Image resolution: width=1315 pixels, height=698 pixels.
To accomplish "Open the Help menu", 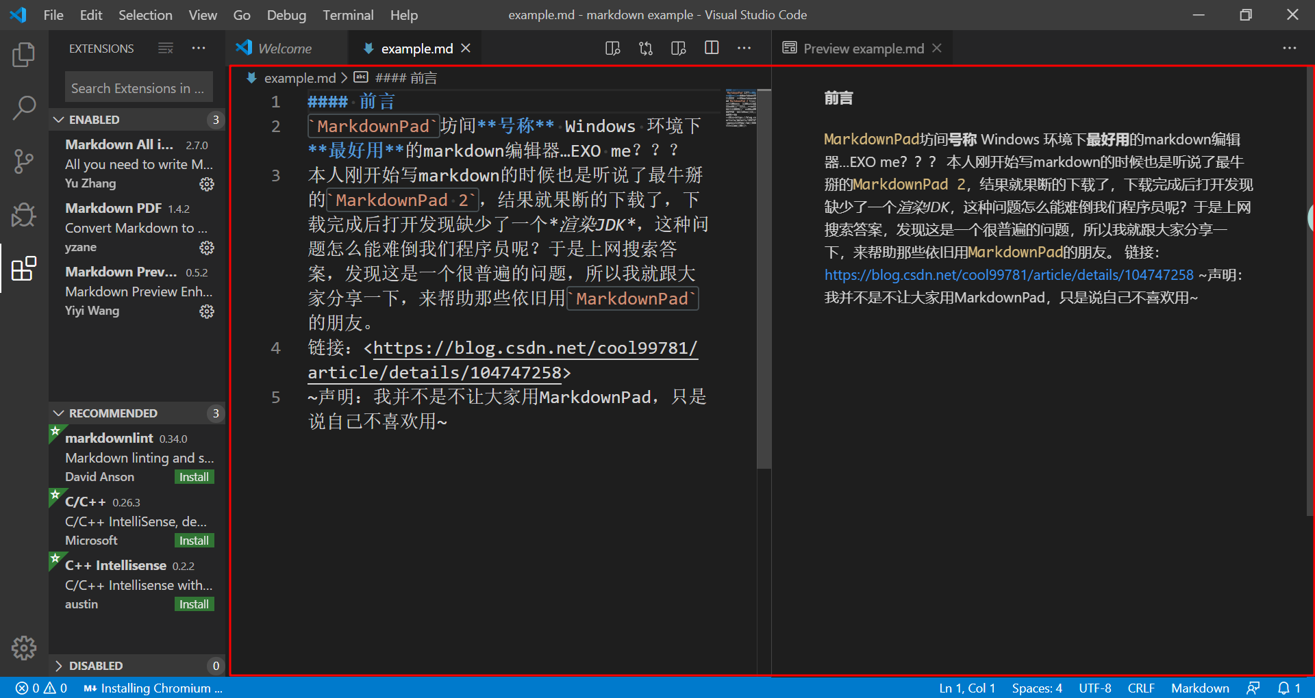I will click(404, 15).
